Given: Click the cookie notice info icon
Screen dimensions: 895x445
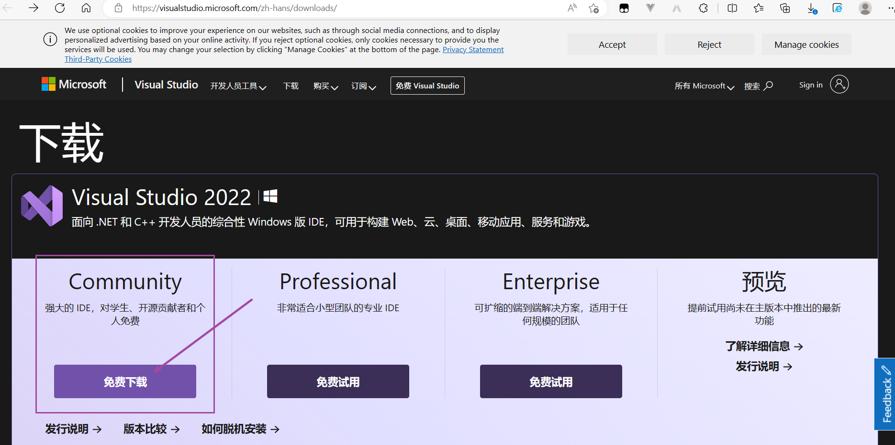Looking at the screenshot, I should click(50, 39).
